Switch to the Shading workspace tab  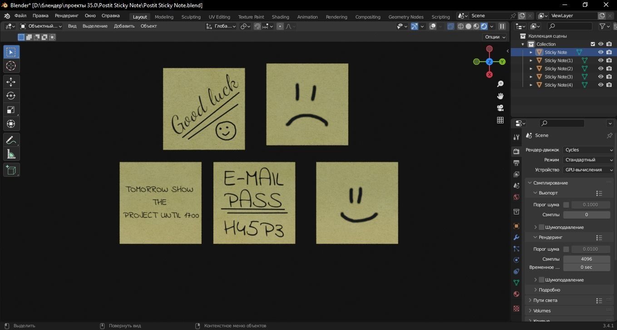(280, 16)
